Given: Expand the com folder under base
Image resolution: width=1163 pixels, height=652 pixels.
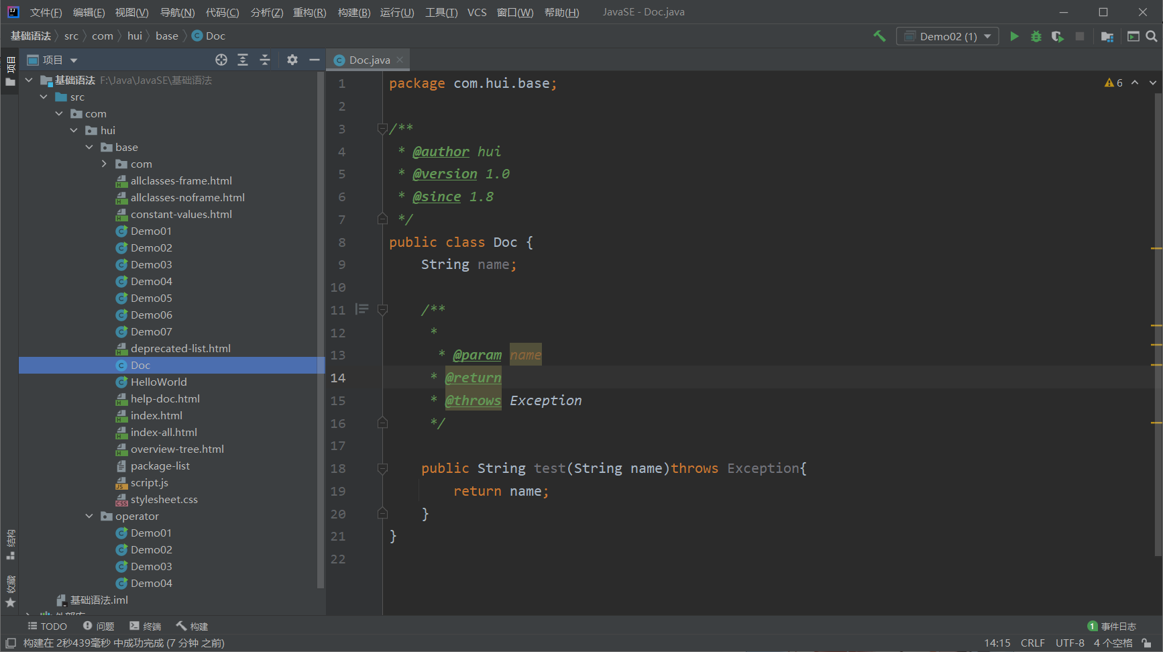Looking at the screenshot, I should coord(104,164).
